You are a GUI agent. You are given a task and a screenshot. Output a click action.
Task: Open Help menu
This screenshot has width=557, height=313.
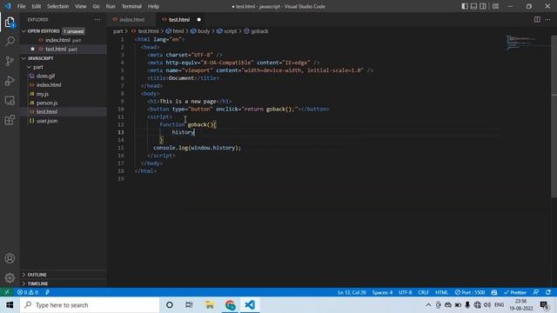(153, 6)
